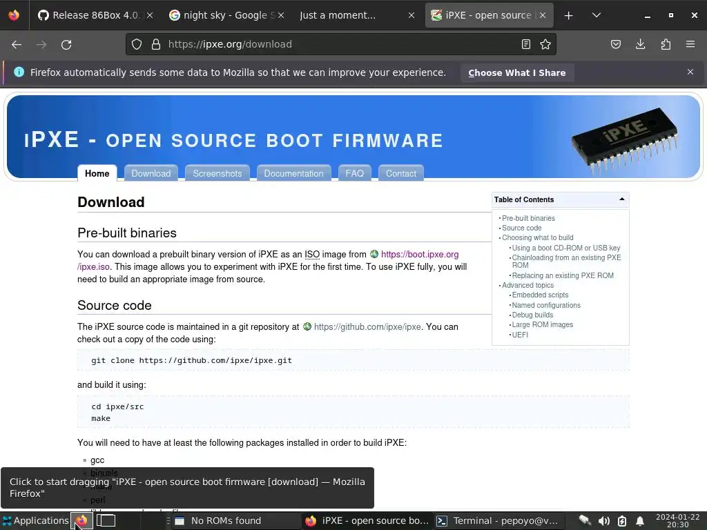707x530 pixels.
Task: Click the network connection tray icon
Action: pyautogui.click(x=585, y=520)
